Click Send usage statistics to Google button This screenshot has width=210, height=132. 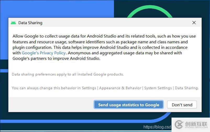[x=129, y=105]
